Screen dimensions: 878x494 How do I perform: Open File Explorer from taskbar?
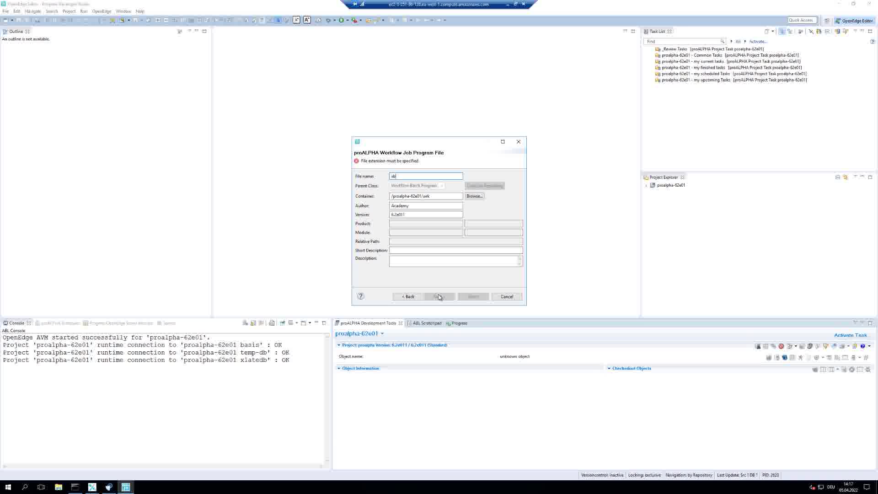[x=59, y=487]
